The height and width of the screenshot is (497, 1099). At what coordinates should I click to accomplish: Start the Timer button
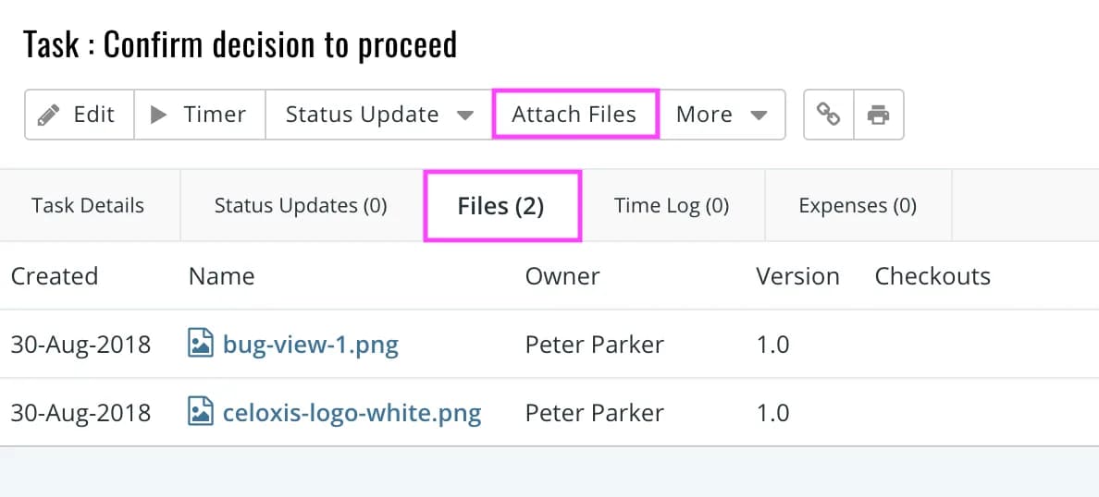click(200, 115)
